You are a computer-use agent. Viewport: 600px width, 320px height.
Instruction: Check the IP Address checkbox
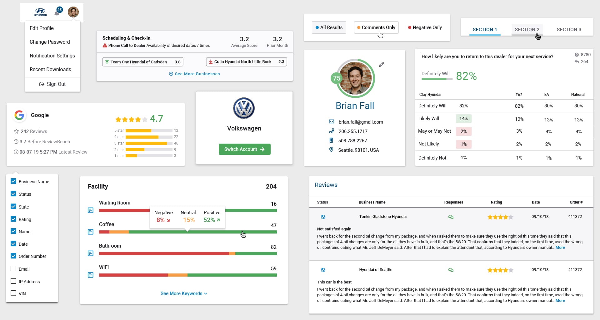pos(13,281)
